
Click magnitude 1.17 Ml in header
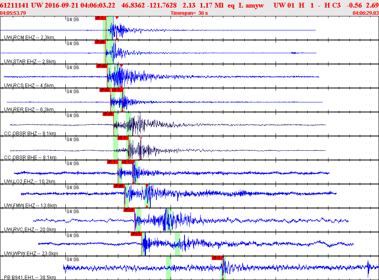(211, 5)
